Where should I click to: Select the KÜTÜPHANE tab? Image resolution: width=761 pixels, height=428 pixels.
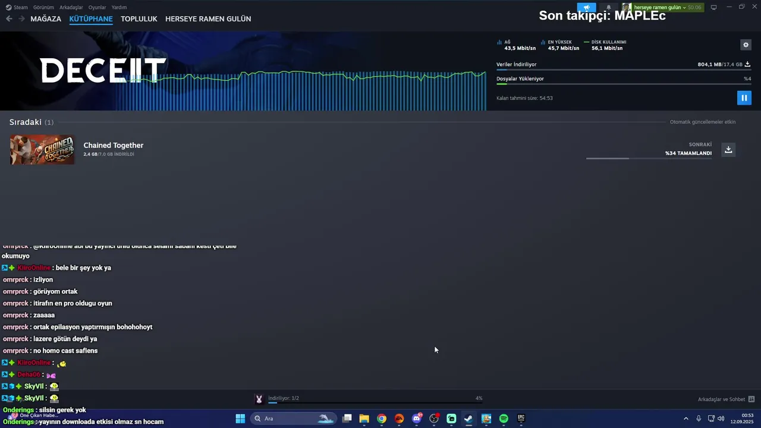[x=91, y=18]
